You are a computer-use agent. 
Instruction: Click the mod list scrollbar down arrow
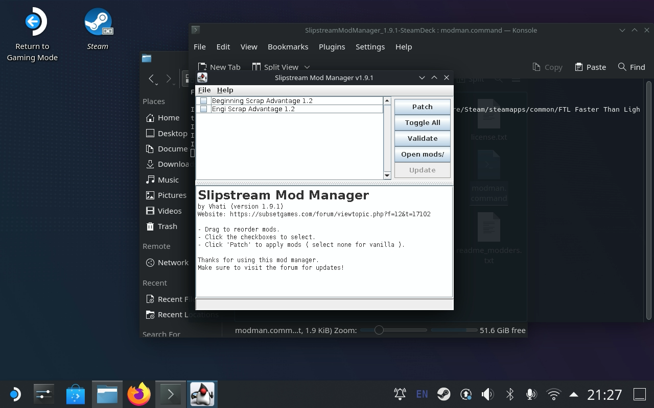(x=387, y=175)
